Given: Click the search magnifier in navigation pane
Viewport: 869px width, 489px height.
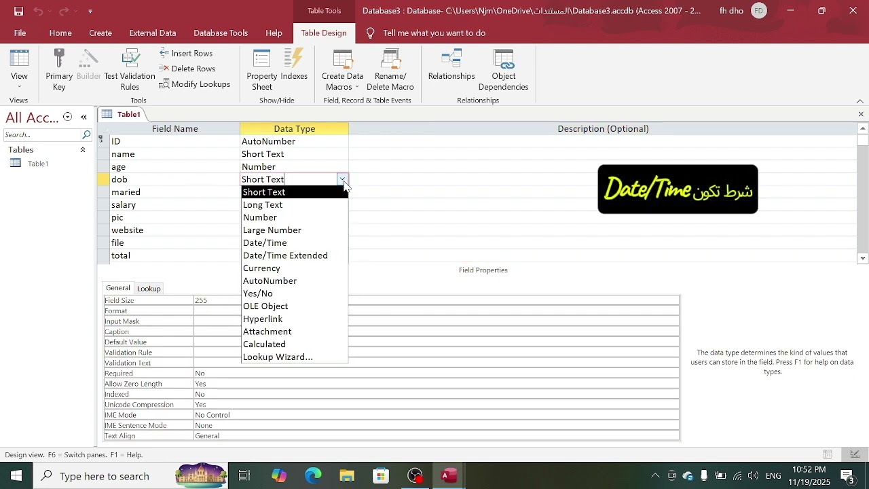Looking at the screenshot, I should tap(86, 134).
